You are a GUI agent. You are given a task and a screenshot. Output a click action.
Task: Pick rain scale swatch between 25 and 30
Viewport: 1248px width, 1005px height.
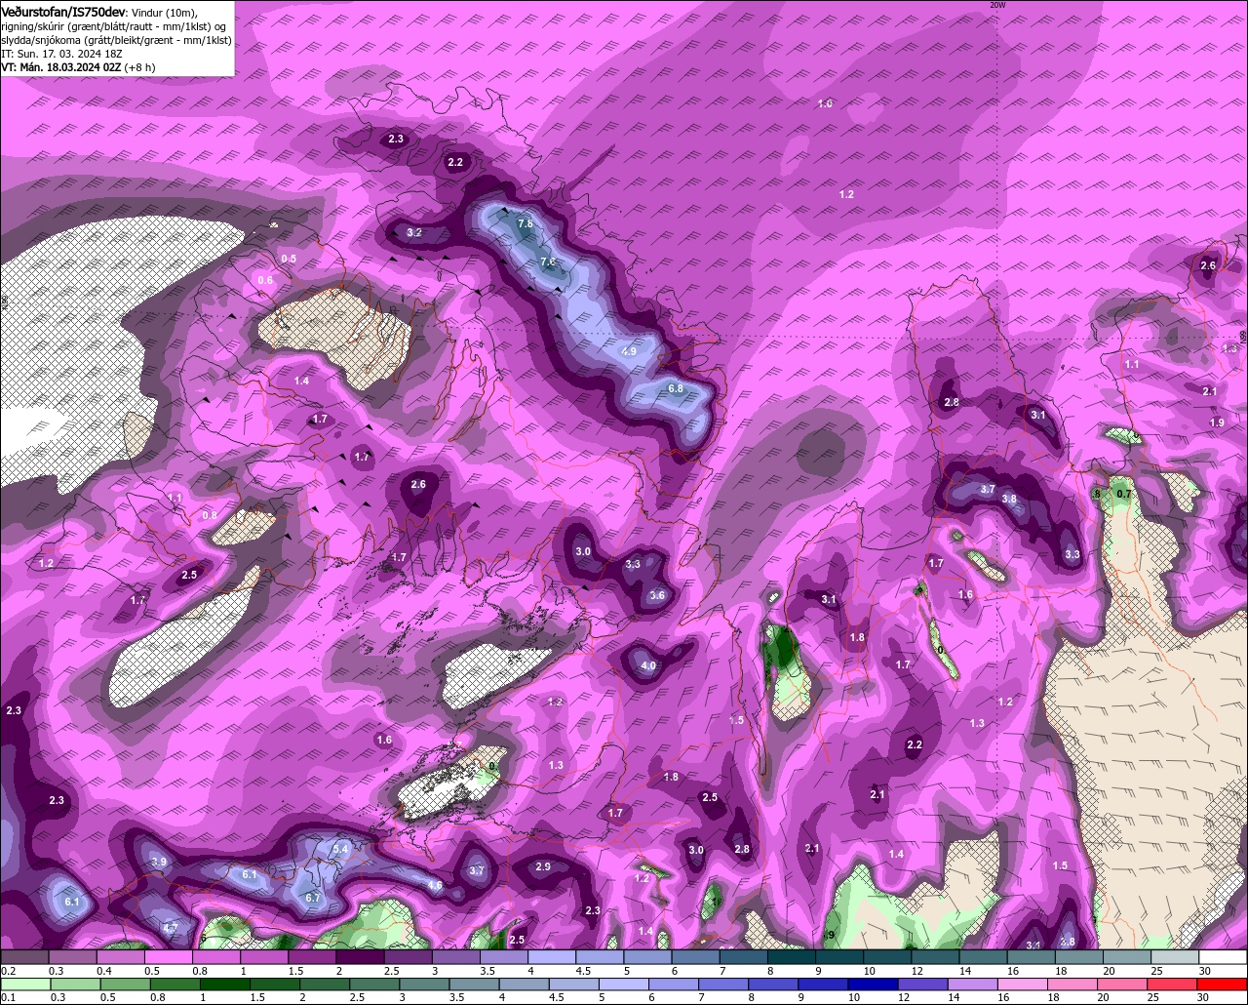(1171, 984)
